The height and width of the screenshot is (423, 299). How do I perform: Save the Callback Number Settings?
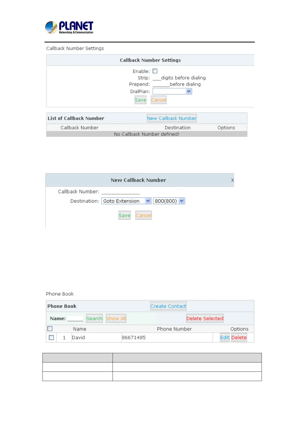click(140, 100)
